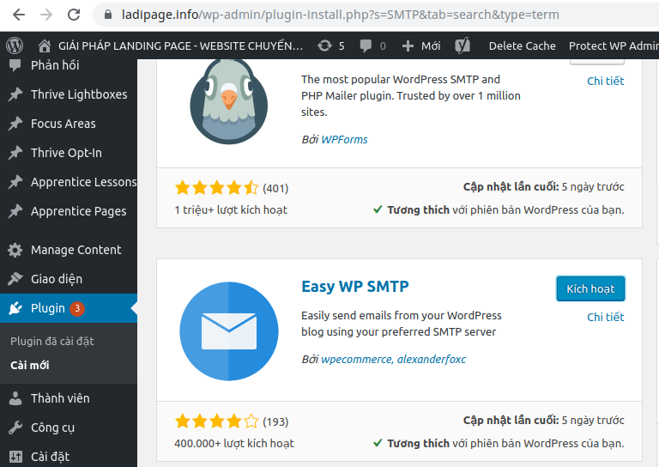Screen dimensions: 659x467
Task: Open Apprentice Lessons menu item
Action: point(83,182)
